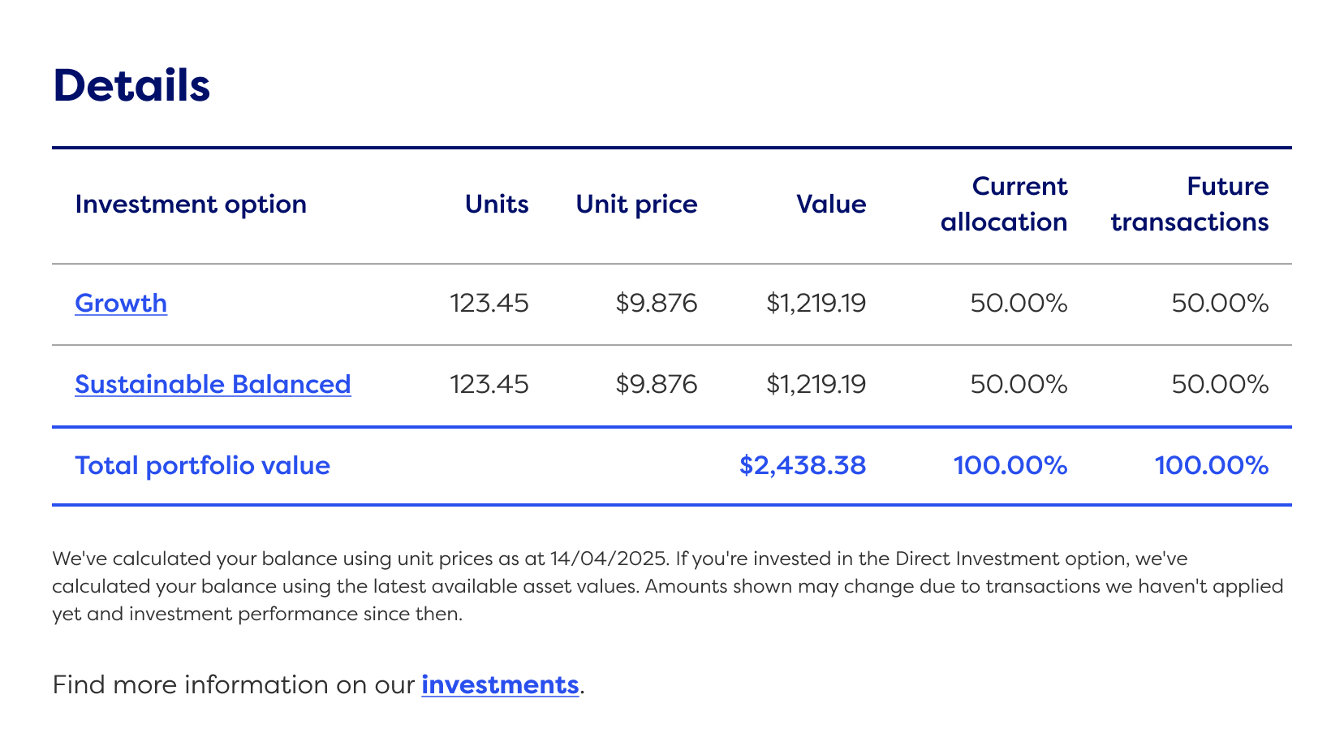Click the Value column header
Image resolution: width=1344 pixels, height=755 pixels.
coord(830,204)
